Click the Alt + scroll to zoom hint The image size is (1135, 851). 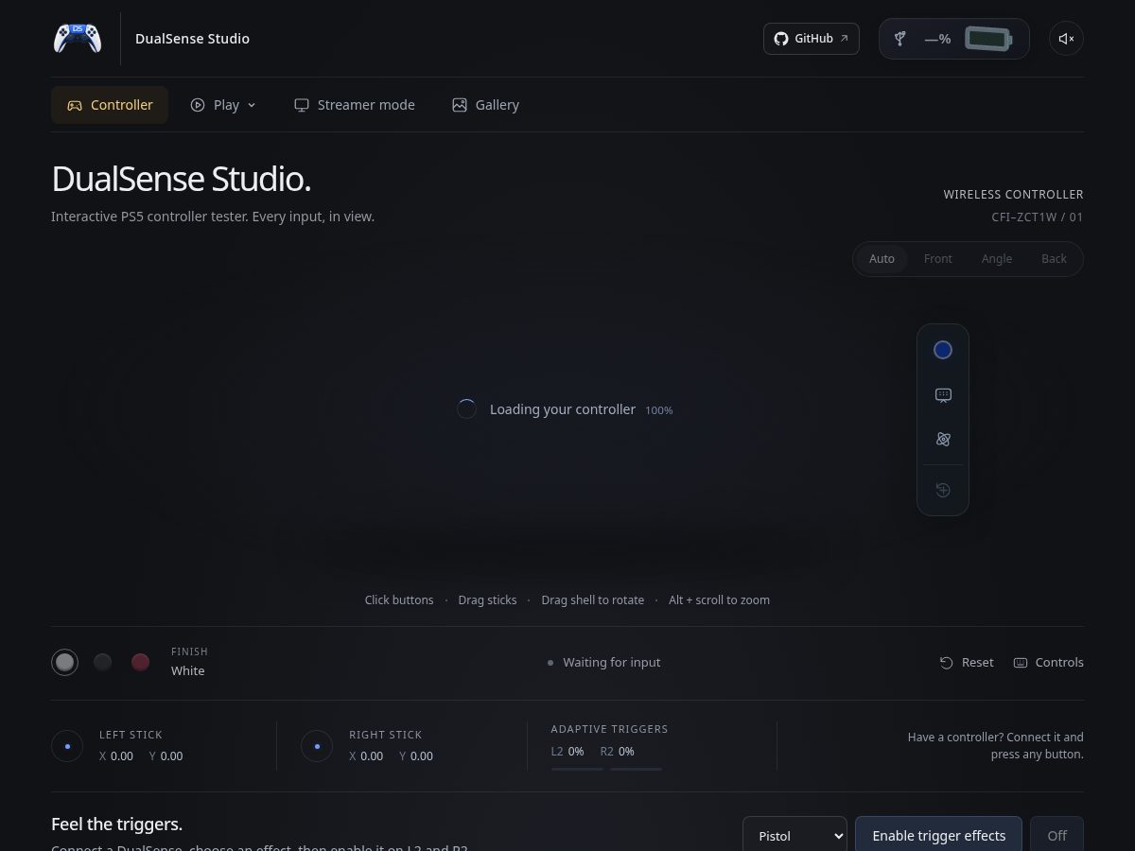719,600
